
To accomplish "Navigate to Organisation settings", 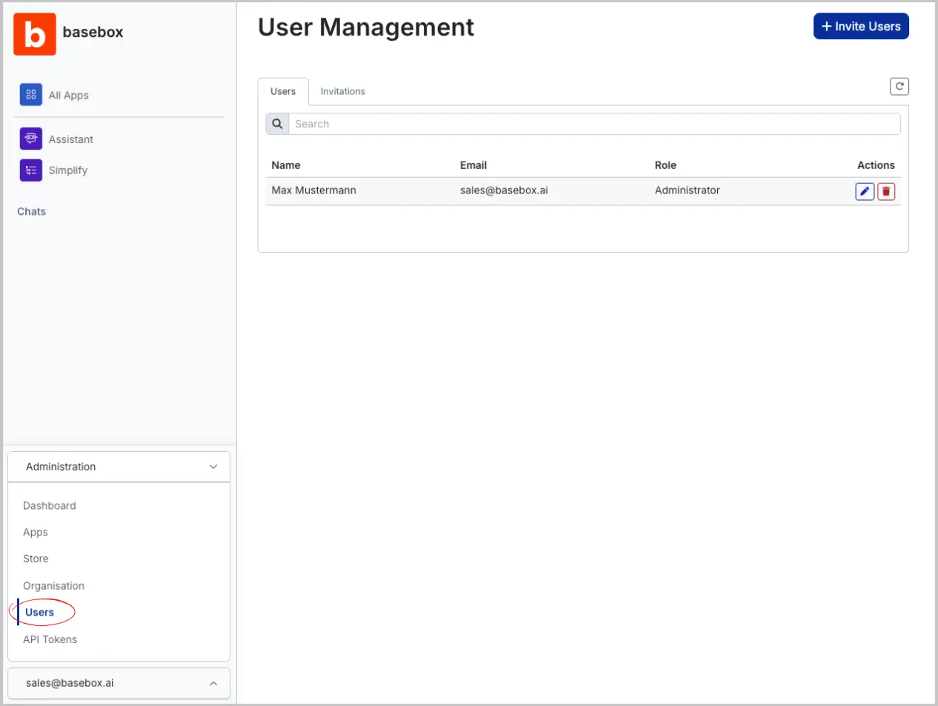I will click(x=53, y=585).
